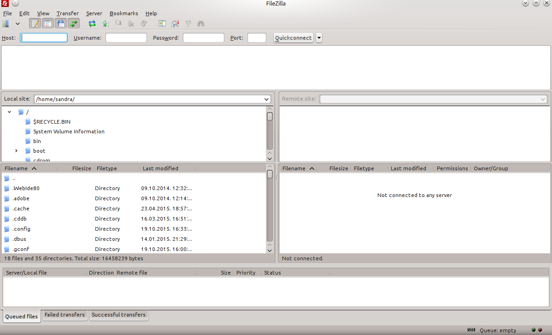Click the parent directory '..' folder icon

pos(7,179)
